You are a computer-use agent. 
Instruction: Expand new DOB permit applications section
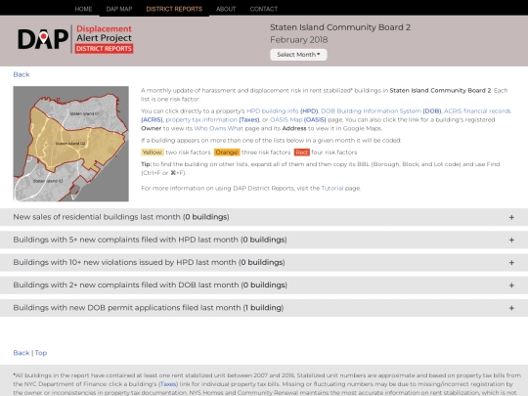click(264, 308)
